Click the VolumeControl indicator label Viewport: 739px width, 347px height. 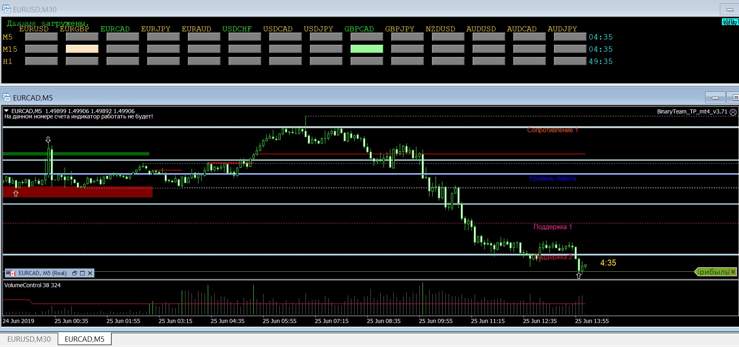coord(32,285)
